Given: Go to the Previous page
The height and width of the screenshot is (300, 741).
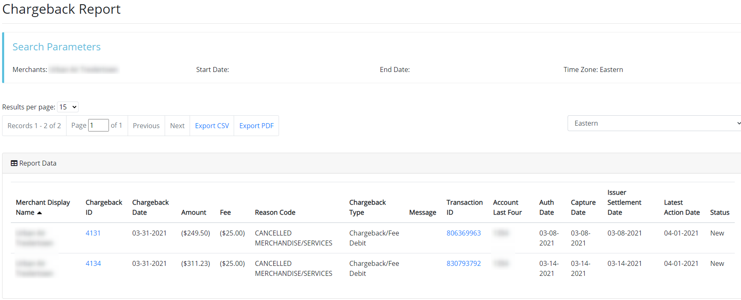Looking at the screenshot, I should (x=146, y=126).
